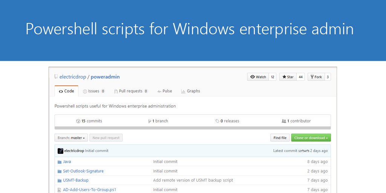Image resolution: width=386 pixels, height=193 pixels.
Task: Click the Code tab brackets icon
Action: click(x=61, y=92)
